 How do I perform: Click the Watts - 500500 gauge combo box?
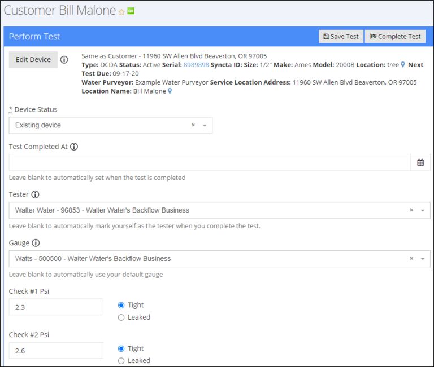click(x=219, y=259)
